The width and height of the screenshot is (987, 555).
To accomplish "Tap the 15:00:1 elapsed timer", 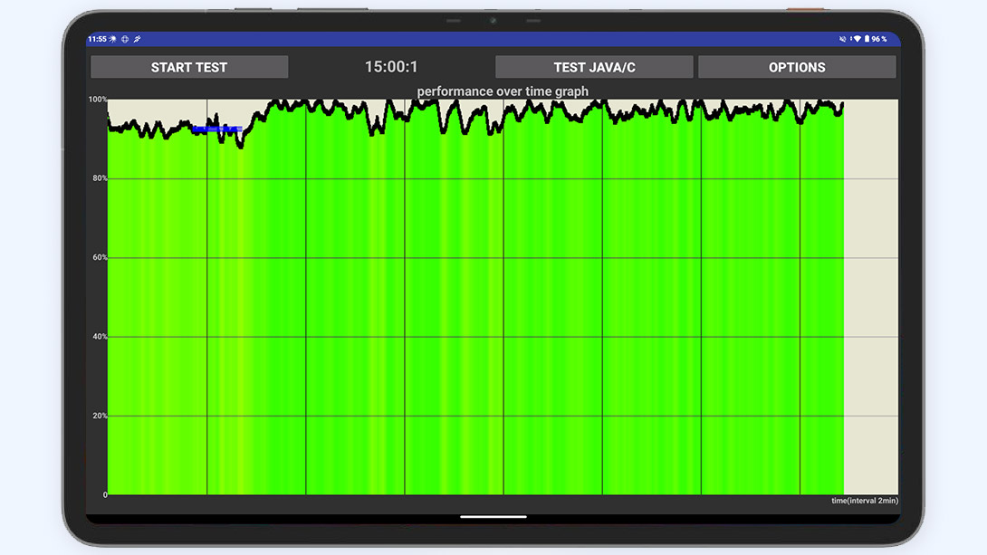I will pyautogui.click(x=391, y=67).
